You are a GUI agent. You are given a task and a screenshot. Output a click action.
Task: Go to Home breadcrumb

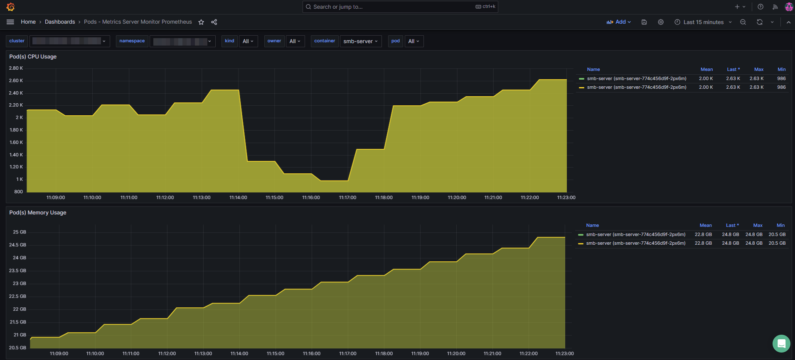tap(28, 22)
